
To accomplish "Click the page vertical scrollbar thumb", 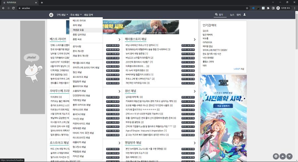I will pyautogui.click(x=296, y=32).
